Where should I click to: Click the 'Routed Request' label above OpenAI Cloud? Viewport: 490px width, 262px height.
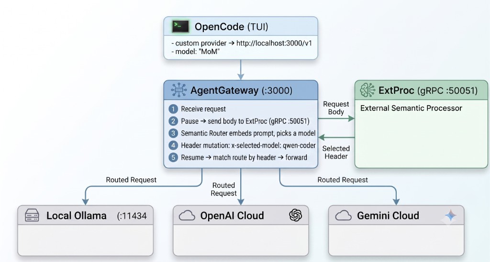tap(223, 189)
